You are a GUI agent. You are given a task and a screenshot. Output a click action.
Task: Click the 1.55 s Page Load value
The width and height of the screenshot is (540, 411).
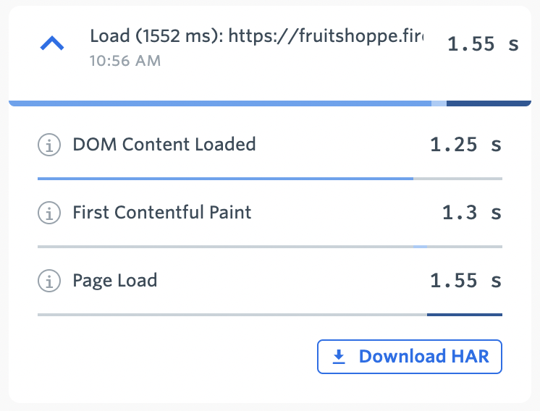pos(465,281)
